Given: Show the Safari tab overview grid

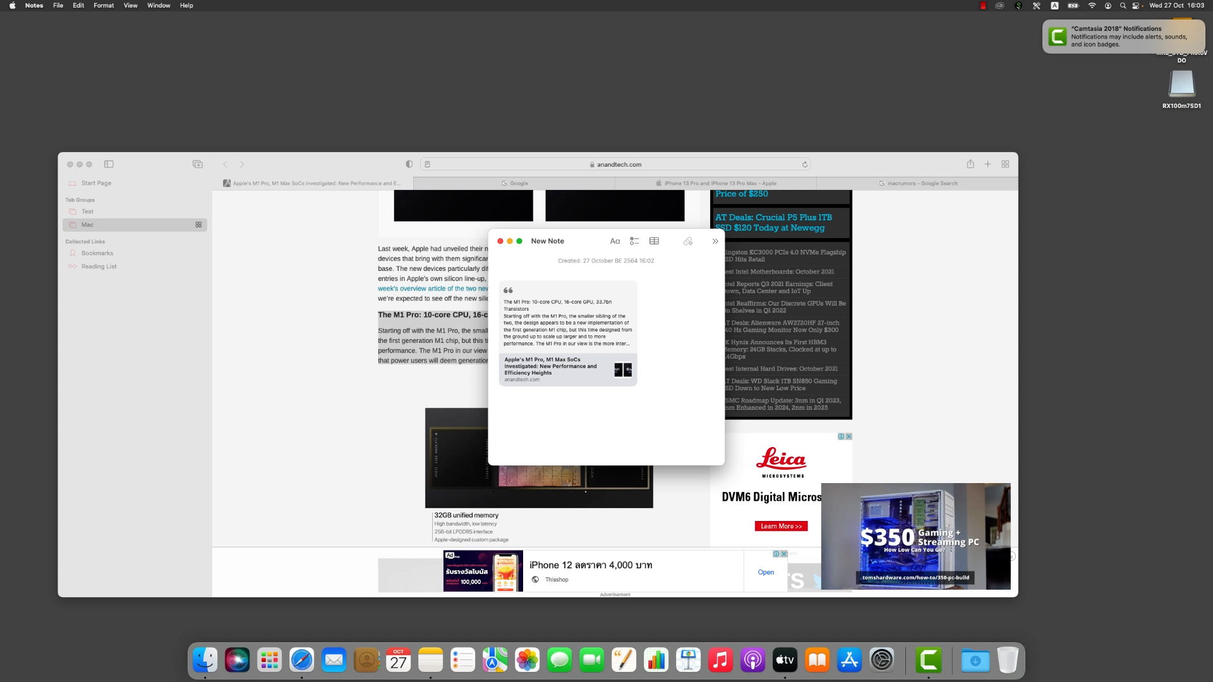Looking at the screenshot, I should tap(1005, 164).
